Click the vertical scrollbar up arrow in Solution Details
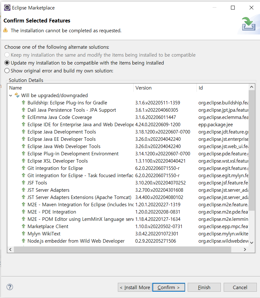The image size is (260, 298). pyautogui.click(x=252, y=87)
